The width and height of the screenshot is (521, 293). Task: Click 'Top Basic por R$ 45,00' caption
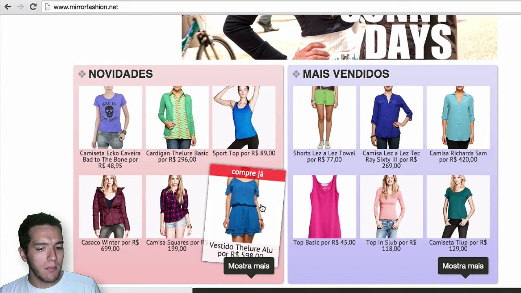tap(324, 243)
